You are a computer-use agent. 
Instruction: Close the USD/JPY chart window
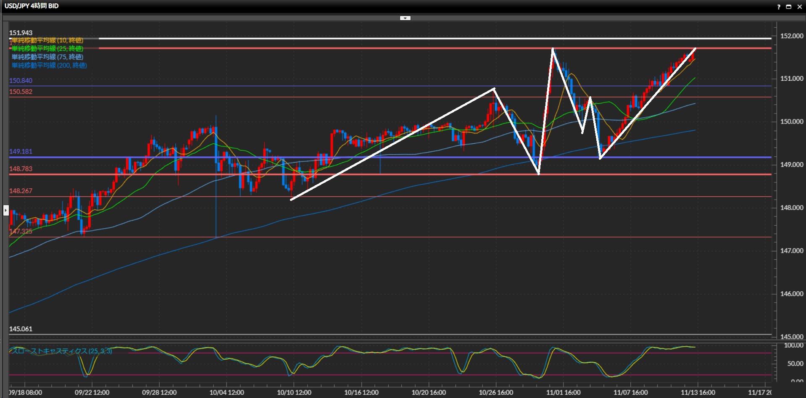point(799,6)
